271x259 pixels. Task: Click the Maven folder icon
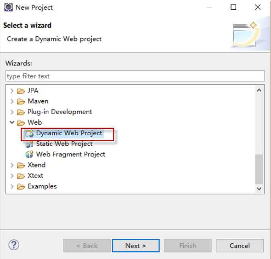pos(21,102)
